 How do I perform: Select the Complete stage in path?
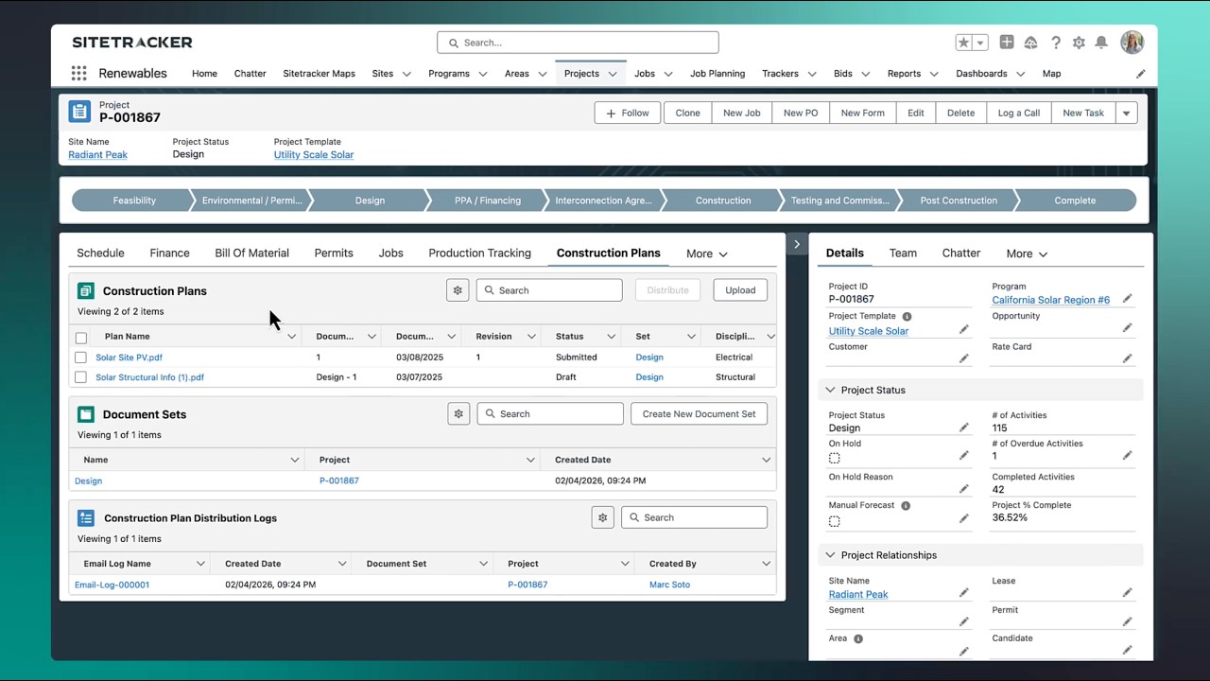(1076, 201)
